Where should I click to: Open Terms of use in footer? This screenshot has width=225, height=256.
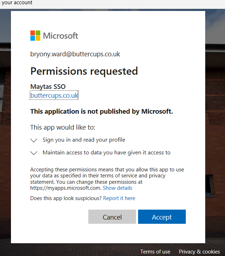[x=155, y=252]
